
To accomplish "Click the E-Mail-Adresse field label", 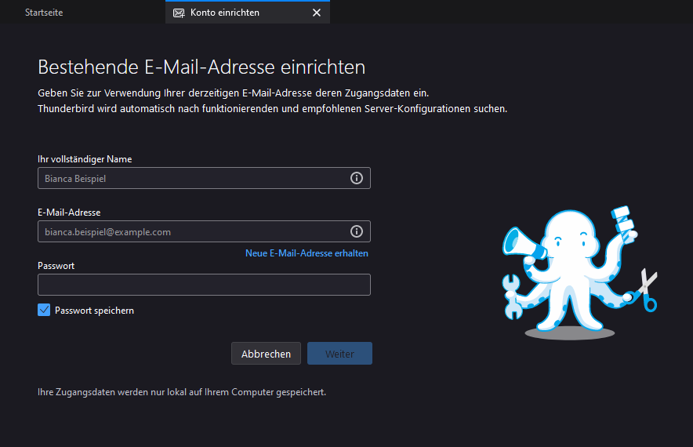I will (69, 213).
